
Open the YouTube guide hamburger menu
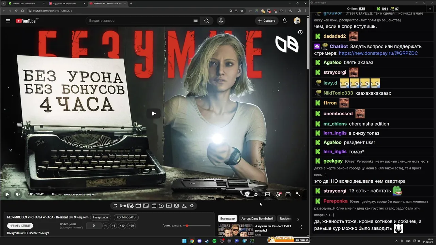[x=8, y=21]
